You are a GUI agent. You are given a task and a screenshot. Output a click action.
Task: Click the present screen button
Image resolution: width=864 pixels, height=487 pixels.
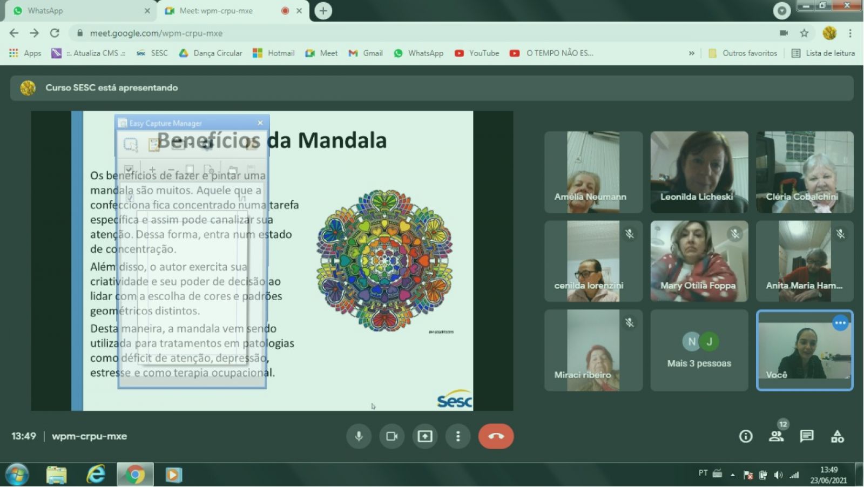425,436
